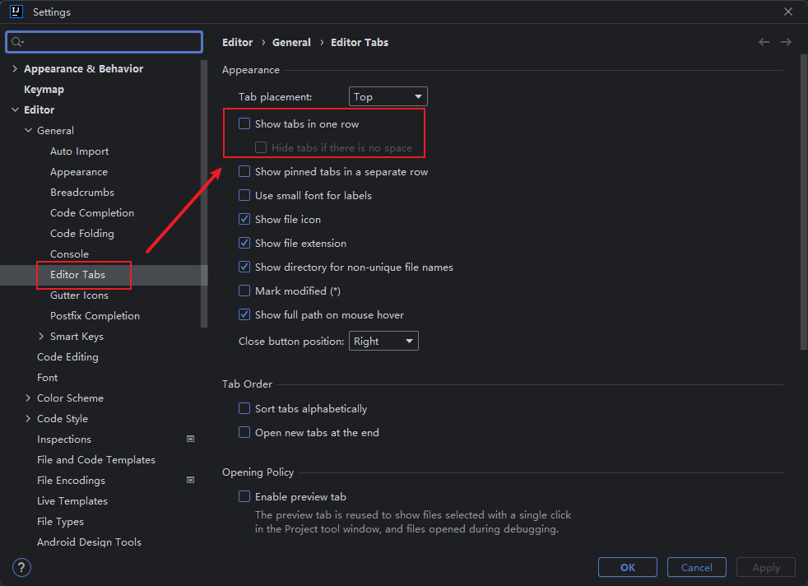808x586 pixels.
Task: Close the Settings dialog
Action: click(x=788, y=12)
